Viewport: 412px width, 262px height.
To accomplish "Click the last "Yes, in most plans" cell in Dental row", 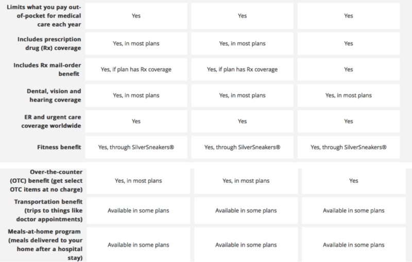I will coord(349,95).
